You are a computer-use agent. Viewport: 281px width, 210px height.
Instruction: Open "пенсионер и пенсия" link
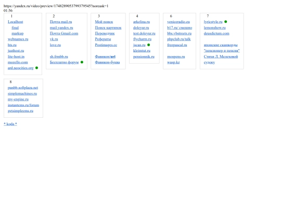click(x=222, y=51)
